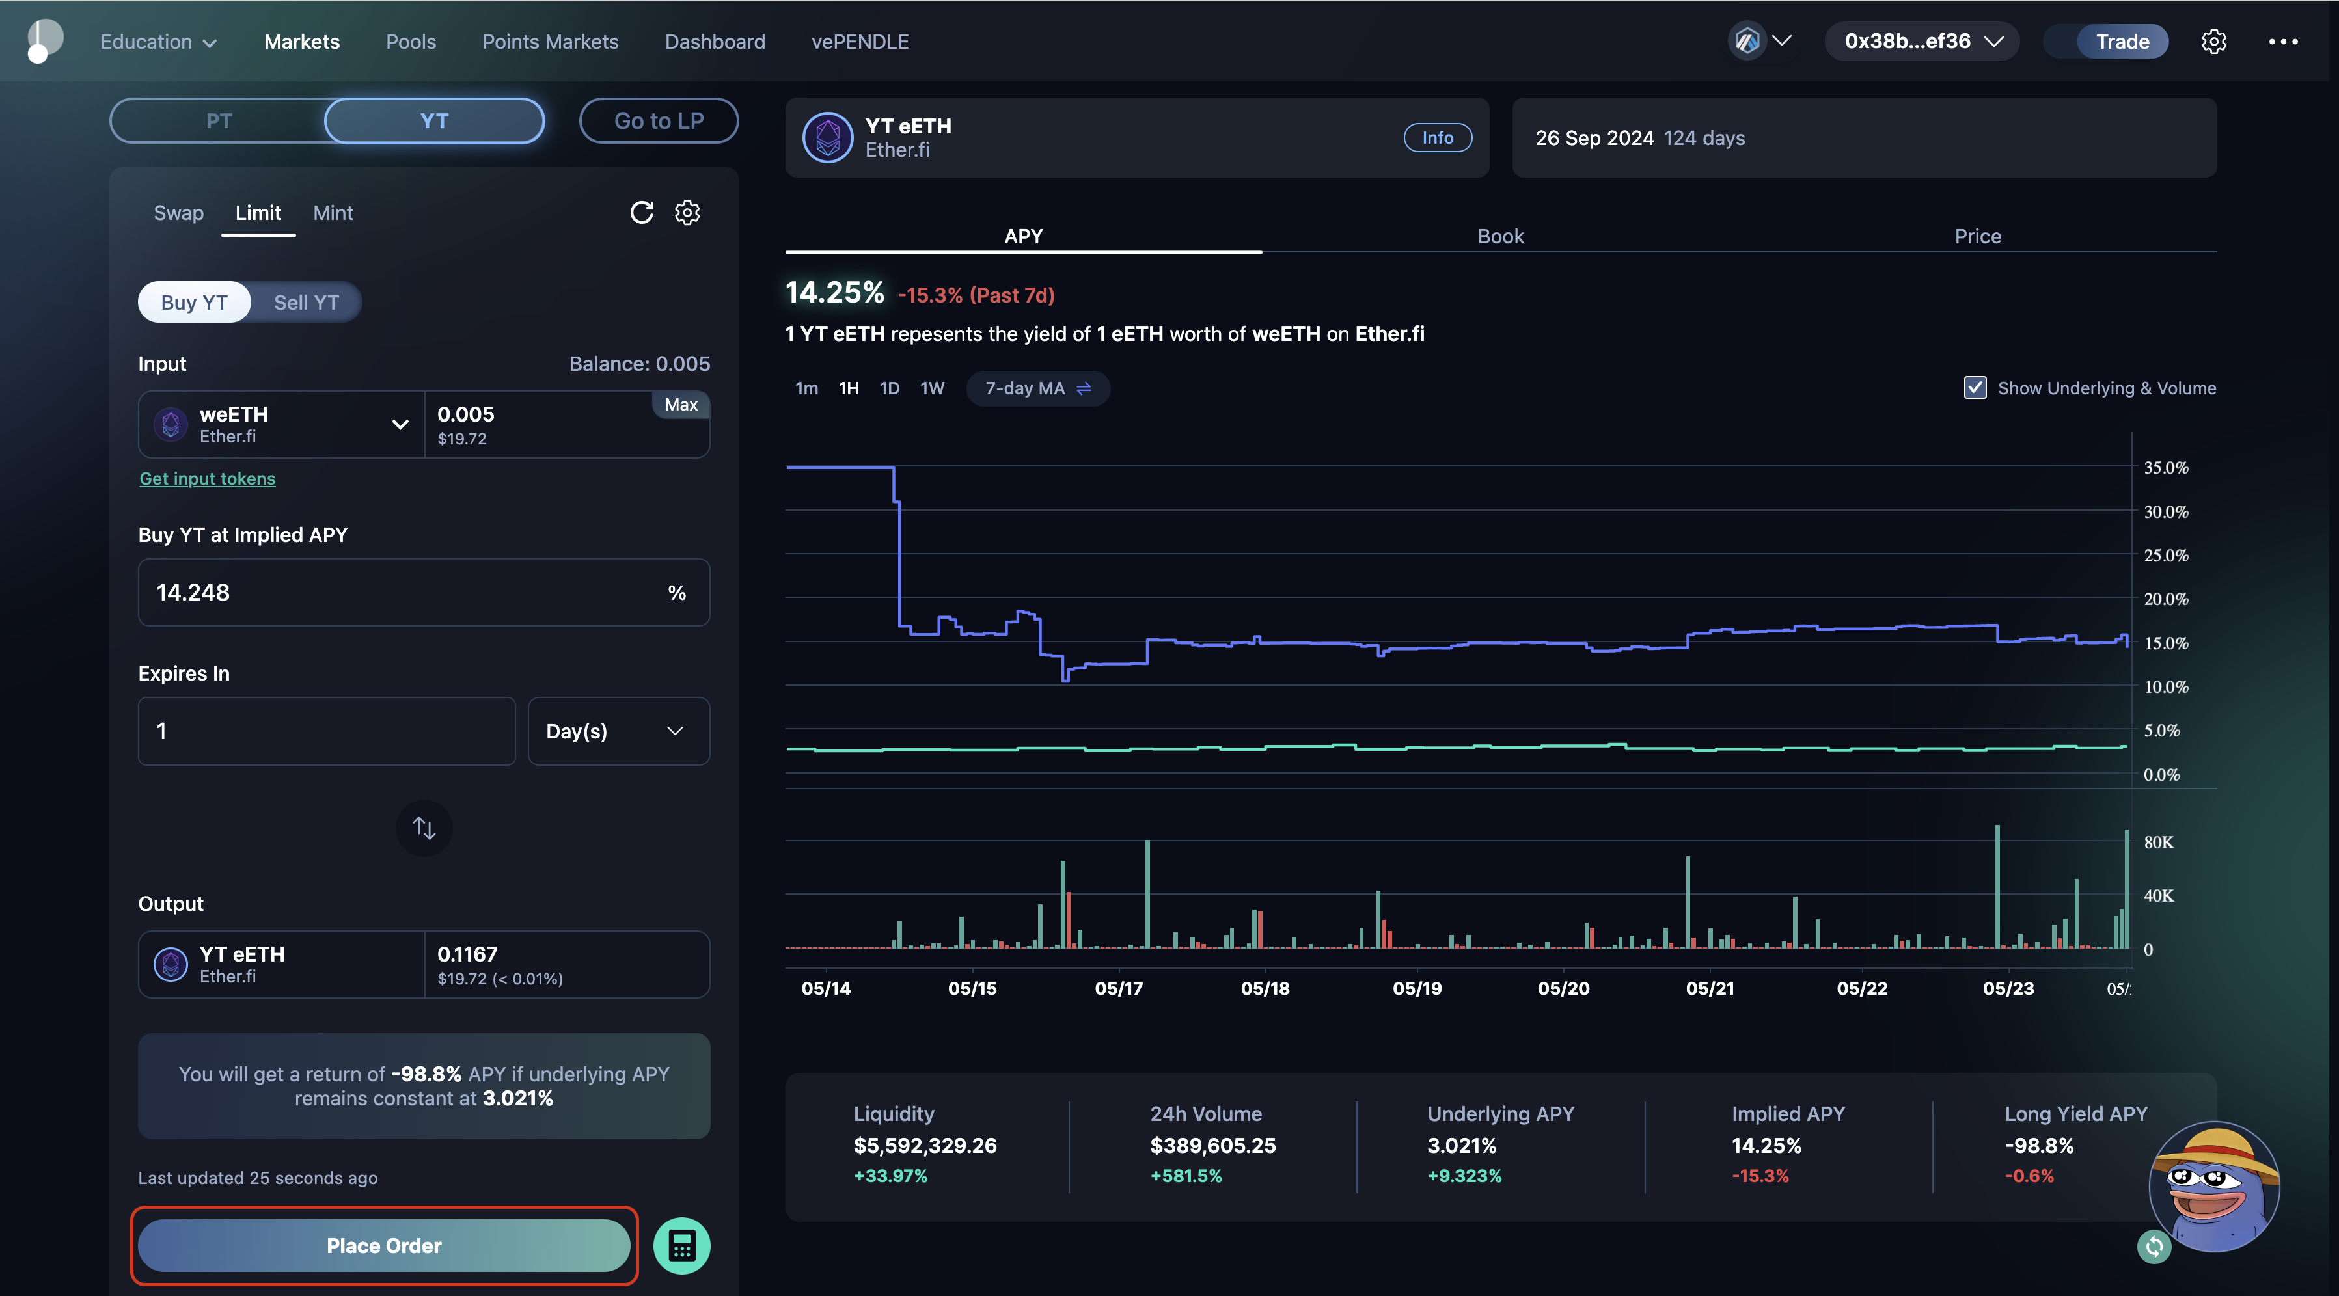
Task: Open limit order settings gear
Action: pyautogui.click(x=687, y=212)
